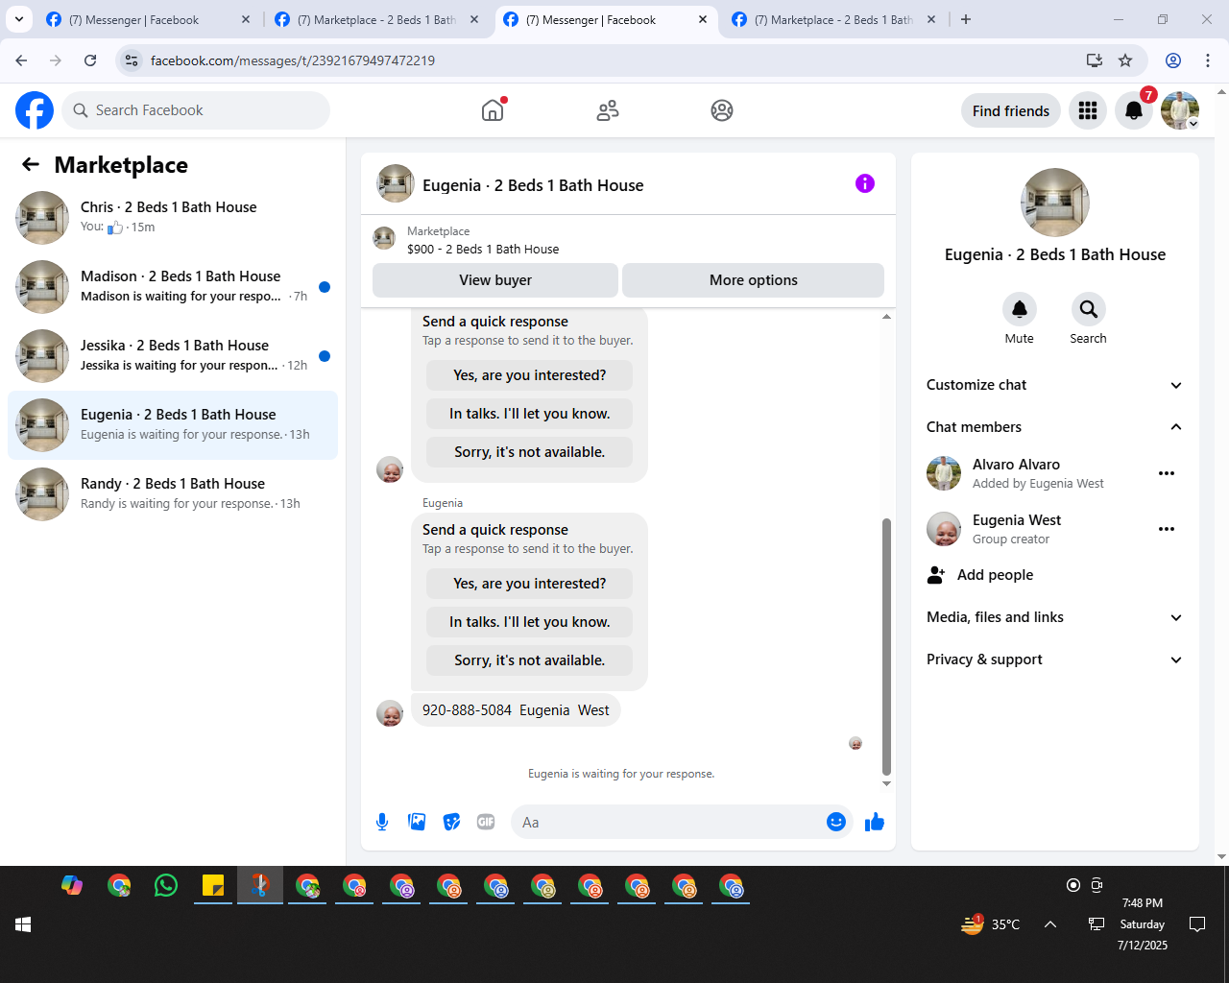This screenshot has width=1229, height=983.
Task: Click the Search Facebook field
Action: (x=197, y=110)
